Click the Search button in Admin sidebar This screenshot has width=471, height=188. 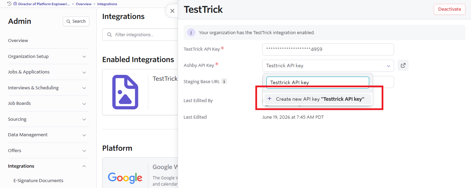pos(76,21)
